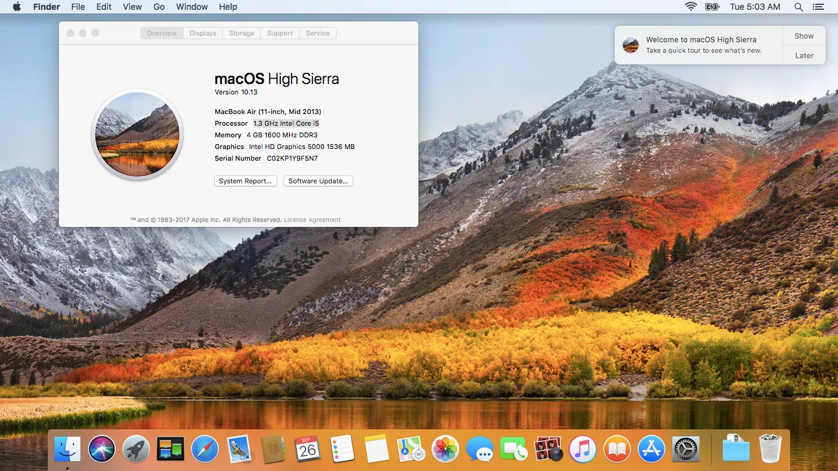This screenshot has width=838, height=471.
Task: Open the Photos app in Dock
Action: point(445,450)
